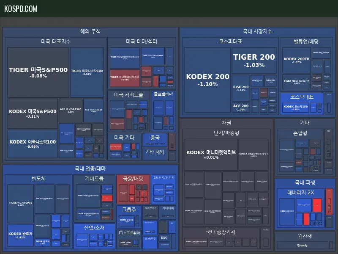Open the KODEX 레버리지 tile
Image resolution: width=338 pixels, height=254 pixels.
(x=287, y=212)
